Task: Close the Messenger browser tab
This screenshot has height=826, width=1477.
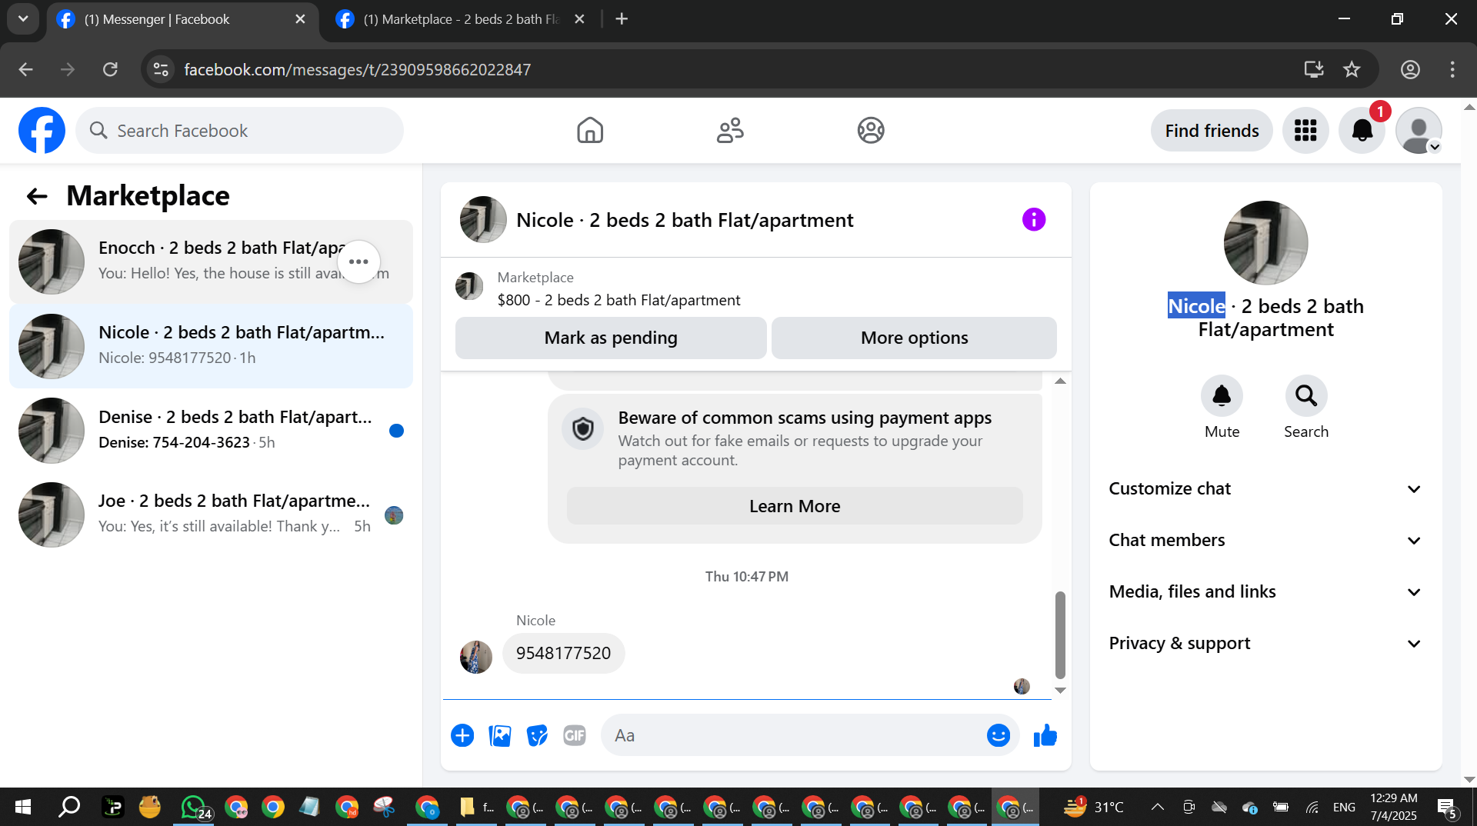Action: point(300,19)
